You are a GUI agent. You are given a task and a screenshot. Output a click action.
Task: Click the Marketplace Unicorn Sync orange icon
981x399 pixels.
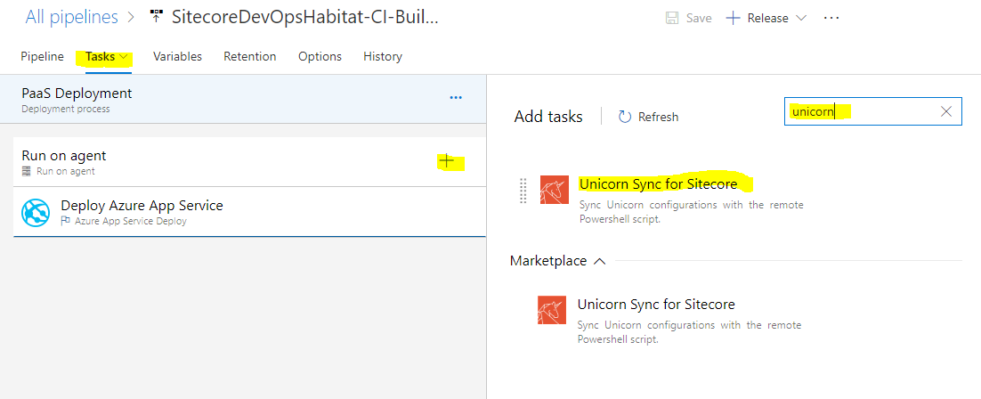[x=552, y=310]
